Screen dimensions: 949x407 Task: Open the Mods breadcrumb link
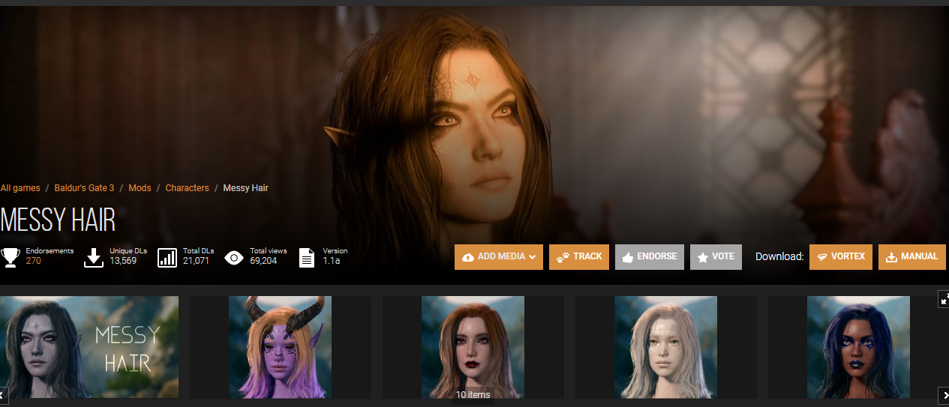pyautogui.click(x=140, y=188)
